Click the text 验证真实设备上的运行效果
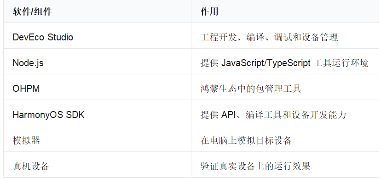 255,166
